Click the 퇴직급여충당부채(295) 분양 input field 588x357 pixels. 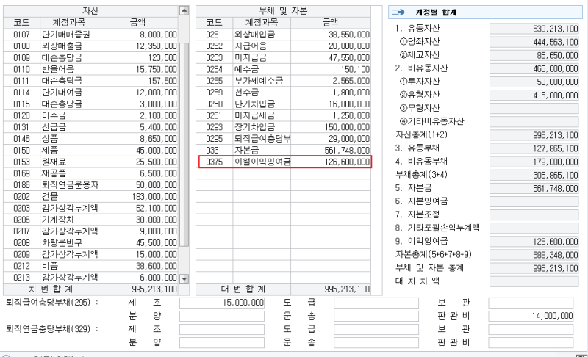(x=222, y=316)
